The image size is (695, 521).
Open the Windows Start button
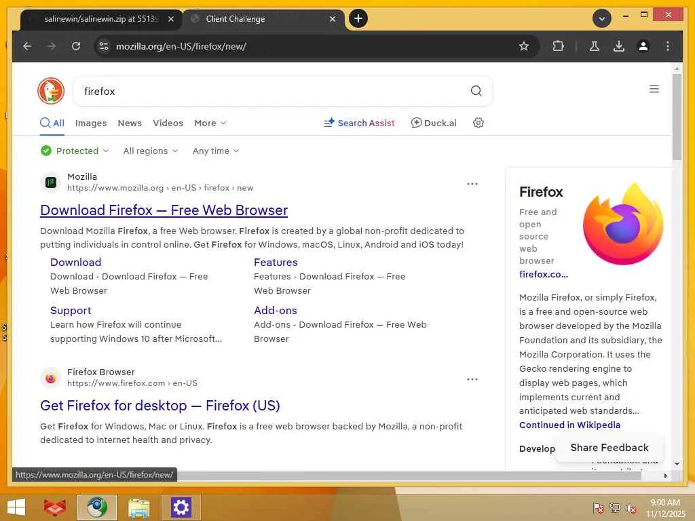pos(16,507)
